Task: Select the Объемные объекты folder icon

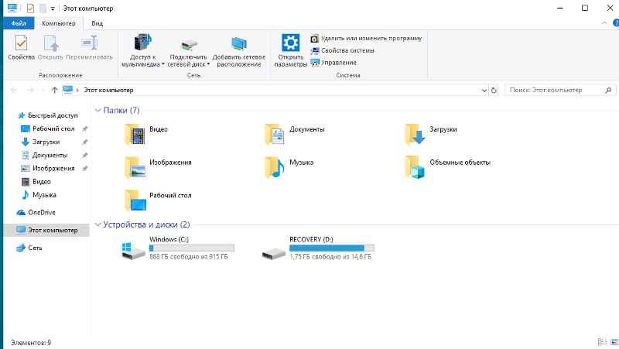Action: coord(415,167)
